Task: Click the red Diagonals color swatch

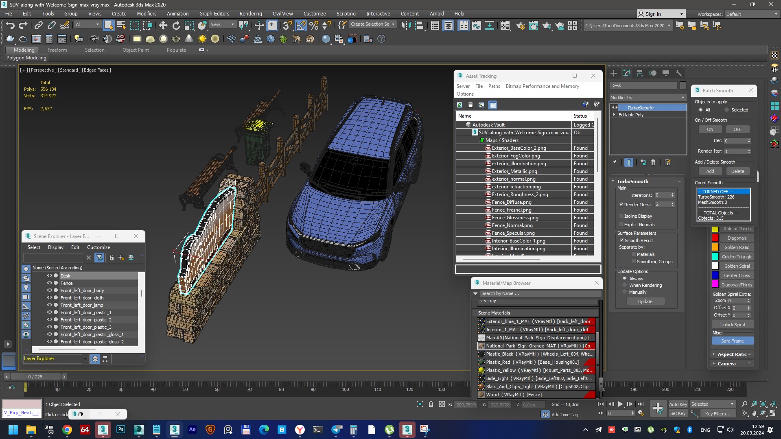Action: (x=715, y=238)
